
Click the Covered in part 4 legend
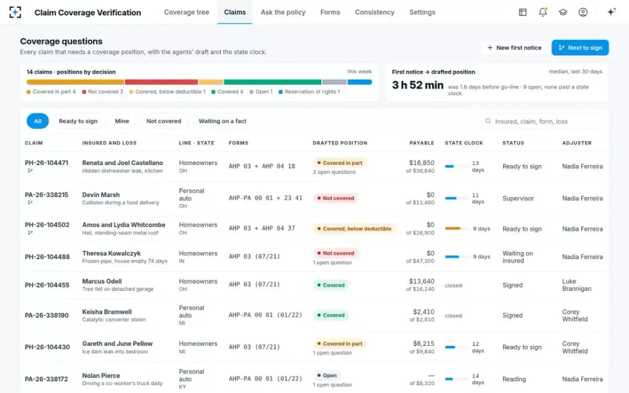click(x=51, y=92)
